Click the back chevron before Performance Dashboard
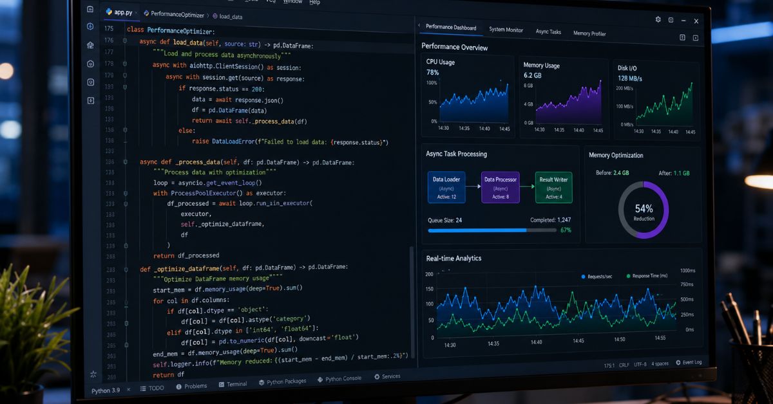 click(x=420, y=26)
